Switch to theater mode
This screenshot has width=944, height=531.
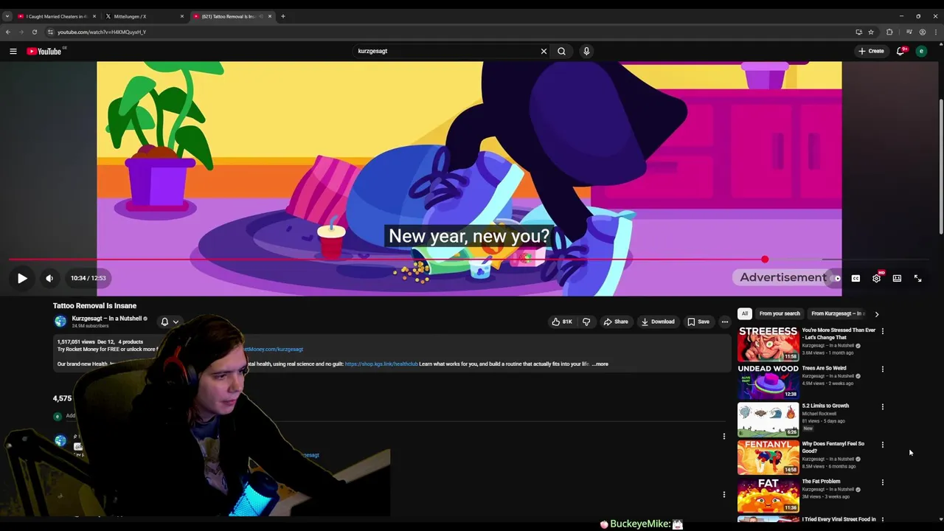(897, 278)
